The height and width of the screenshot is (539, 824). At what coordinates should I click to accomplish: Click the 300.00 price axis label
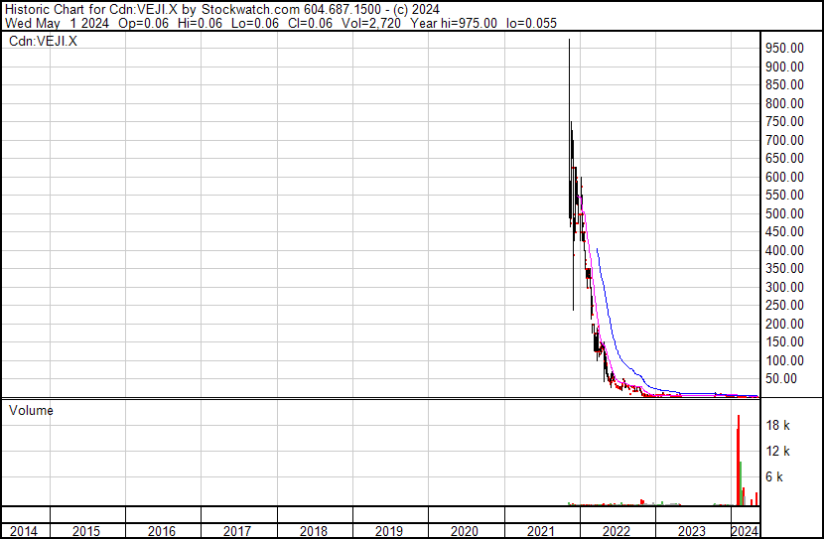pos(784,287)
